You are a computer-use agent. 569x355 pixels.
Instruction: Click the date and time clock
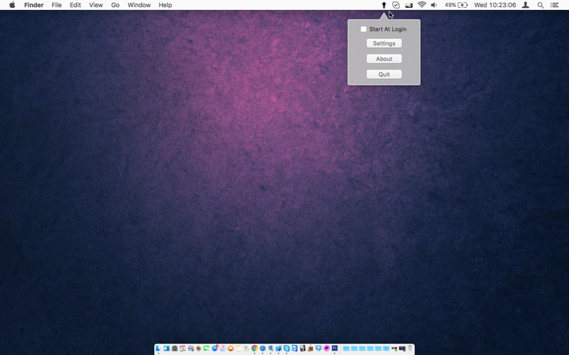tap(495, 5)
